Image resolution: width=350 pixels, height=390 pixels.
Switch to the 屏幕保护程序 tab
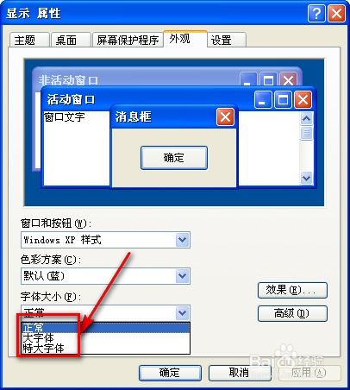coord(128,40)
